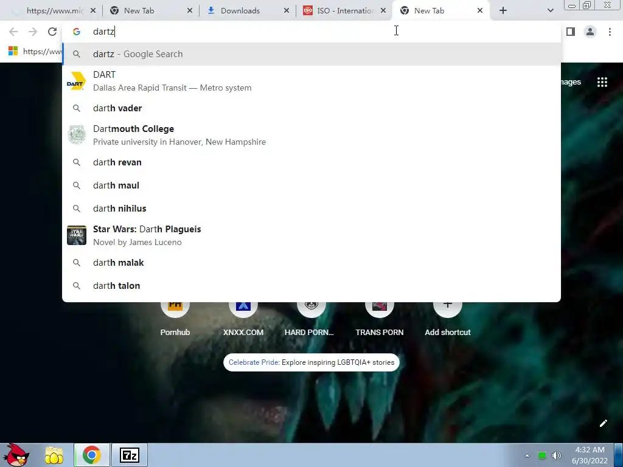
Task: Close the first microsoft.com tab
Action: (93, 11)
